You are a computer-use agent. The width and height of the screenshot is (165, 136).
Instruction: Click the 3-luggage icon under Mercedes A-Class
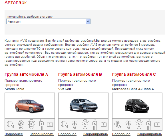157,124
